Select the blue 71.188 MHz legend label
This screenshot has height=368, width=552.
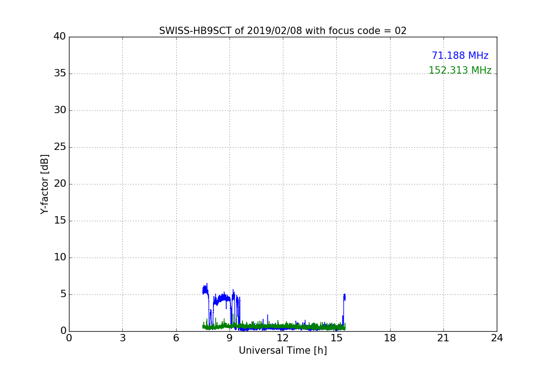pos(460,56)
